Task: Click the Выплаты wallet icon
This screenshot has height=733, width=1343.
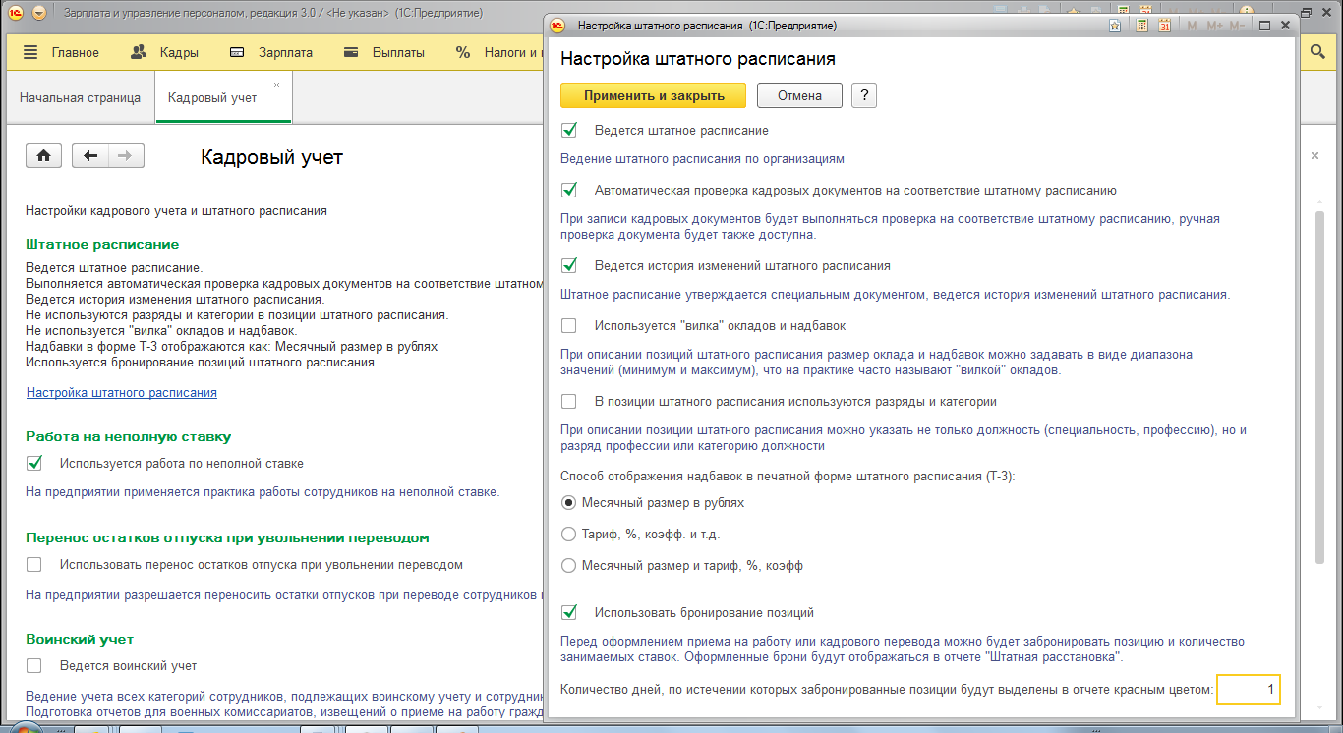Action: click(x=351, y=53)
